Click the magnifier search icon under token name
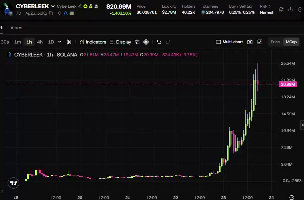Screen dimensions: 304x200 point(60,13)
